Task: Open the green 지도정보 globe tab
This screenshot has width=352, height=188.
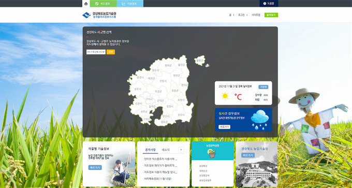Action: pos(103,4)
